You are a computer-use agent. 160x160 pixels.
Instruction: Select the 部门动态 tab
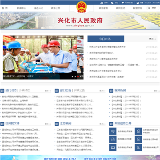pos(11,90)
